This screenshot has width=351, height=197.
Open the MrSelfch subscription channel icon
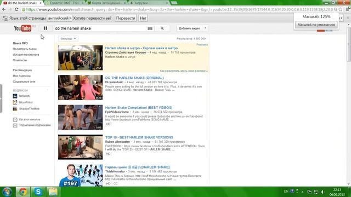point(15,96)
